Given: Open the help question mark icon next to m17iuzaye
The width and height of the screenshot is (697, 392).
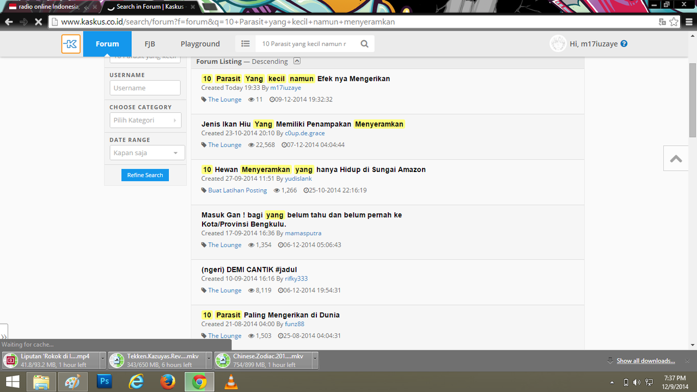Looking at the screenshot, I should (x=624, y=44).
